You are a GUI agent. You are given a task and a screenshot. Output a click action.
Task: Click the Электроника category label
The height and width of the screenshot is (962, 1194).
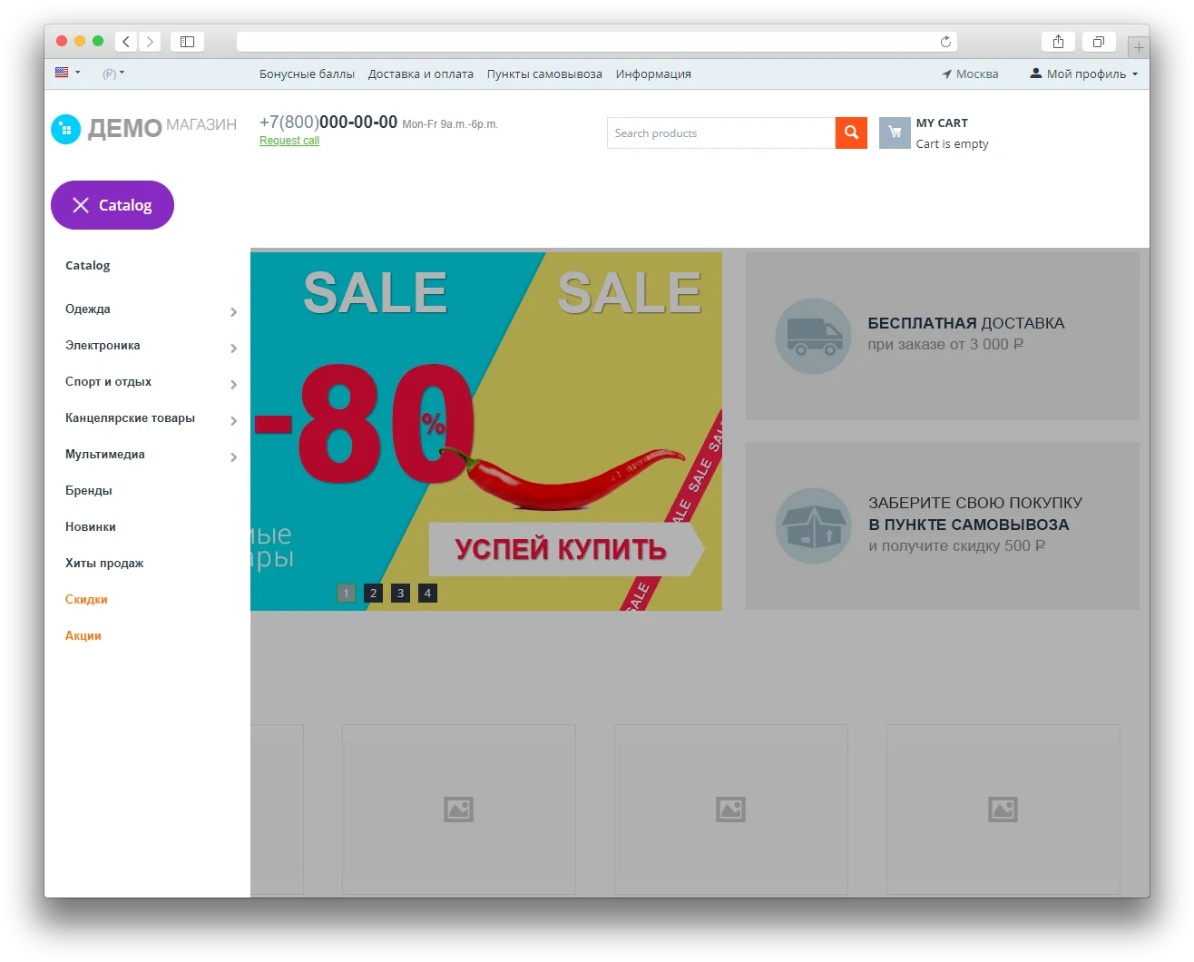click(103, 346)
